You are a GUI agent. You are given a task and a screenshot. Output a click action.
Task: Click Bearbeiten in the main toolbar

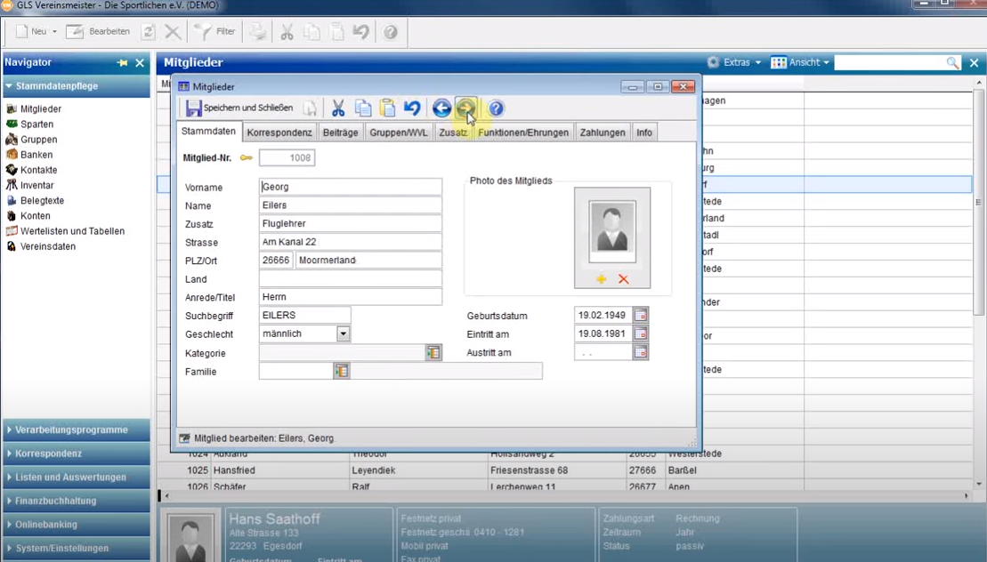[98, 31]
